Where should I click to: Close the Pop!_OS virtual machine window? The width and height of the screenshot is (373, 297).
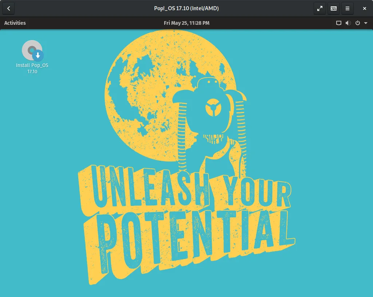(x=364, y=8)
